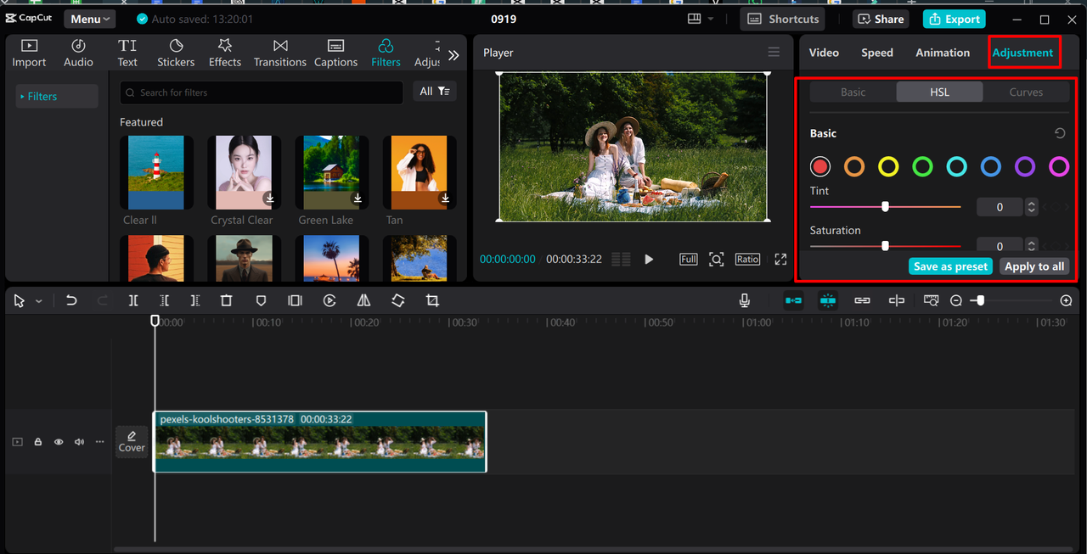Open keyboard Shortcuts
This screenshot has width=1087, height=554.
tap(783, 19)
